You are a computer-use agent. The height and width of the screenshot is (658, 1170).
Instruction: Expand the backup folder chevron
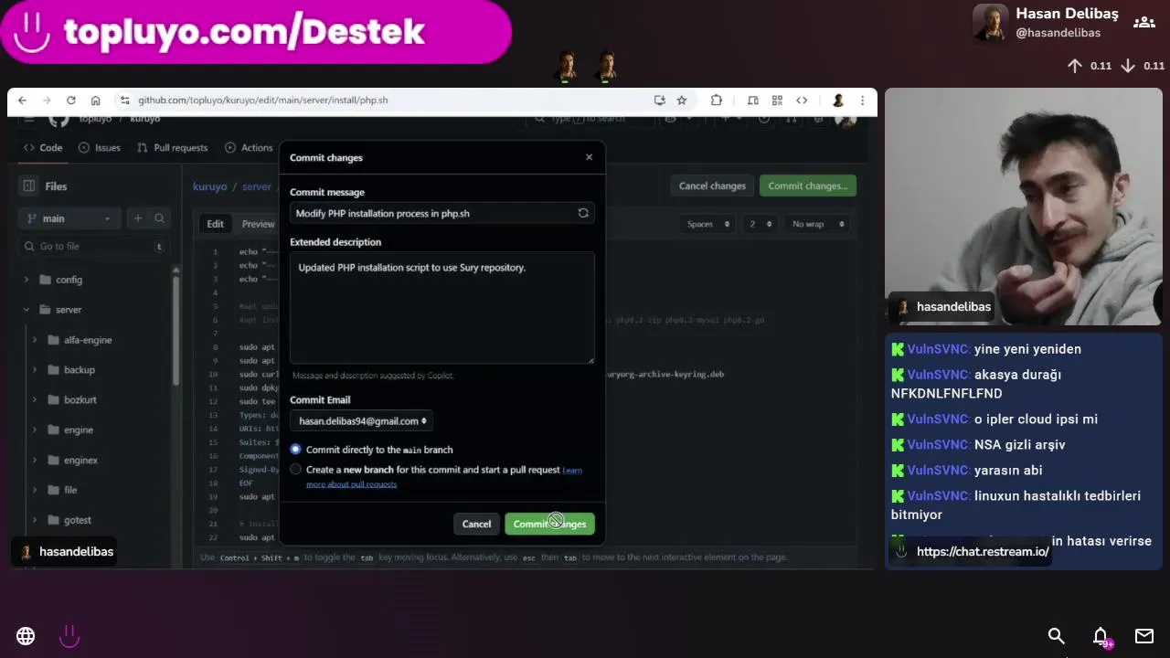pos(35,370)
